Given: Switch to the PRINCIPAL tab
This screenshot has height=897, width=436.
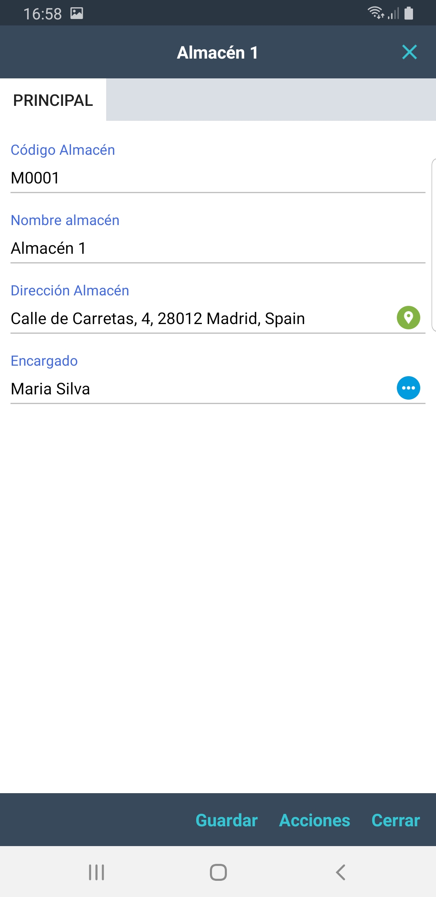Looking at the screenshot, I should (x=53, y=100).
